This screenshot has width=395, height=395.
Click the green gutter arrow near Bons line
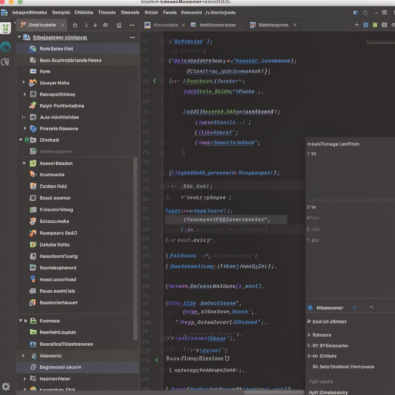(157, 360)
